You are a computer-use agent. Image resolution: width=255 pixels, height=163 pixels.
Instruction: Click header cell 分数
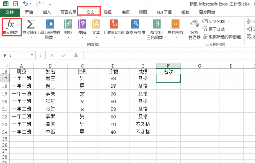pos(113,71)
